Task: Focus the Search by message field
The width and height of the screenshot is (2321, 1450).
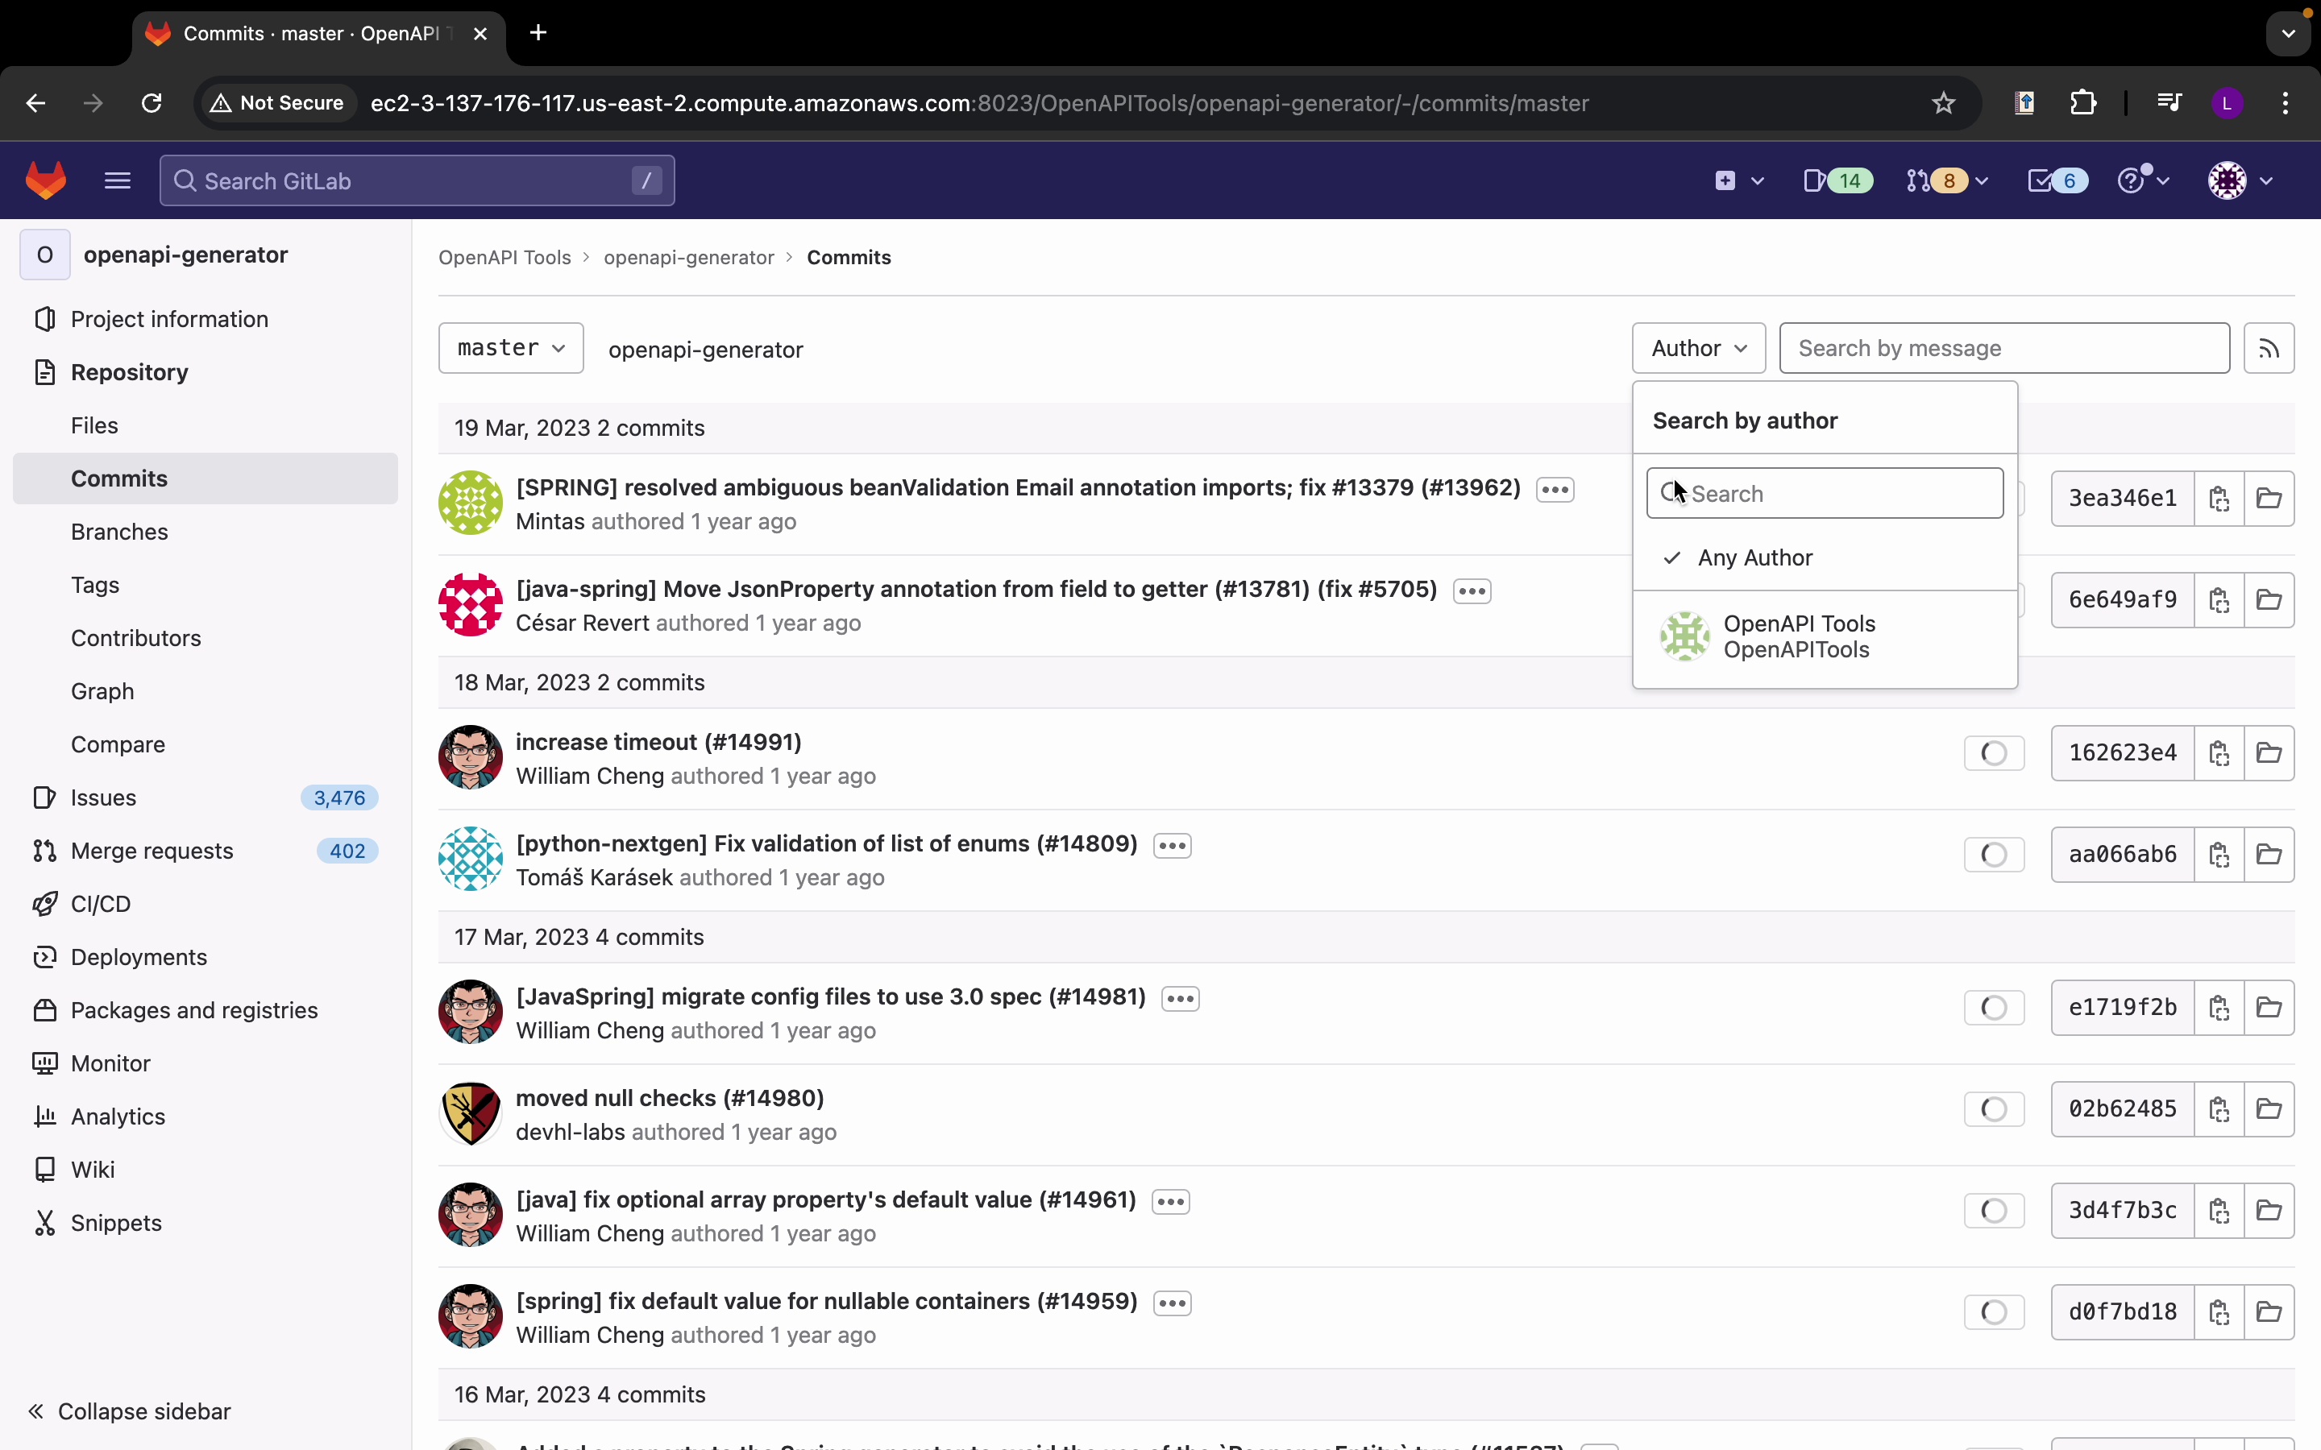Action: click(x=2003, y=348)
